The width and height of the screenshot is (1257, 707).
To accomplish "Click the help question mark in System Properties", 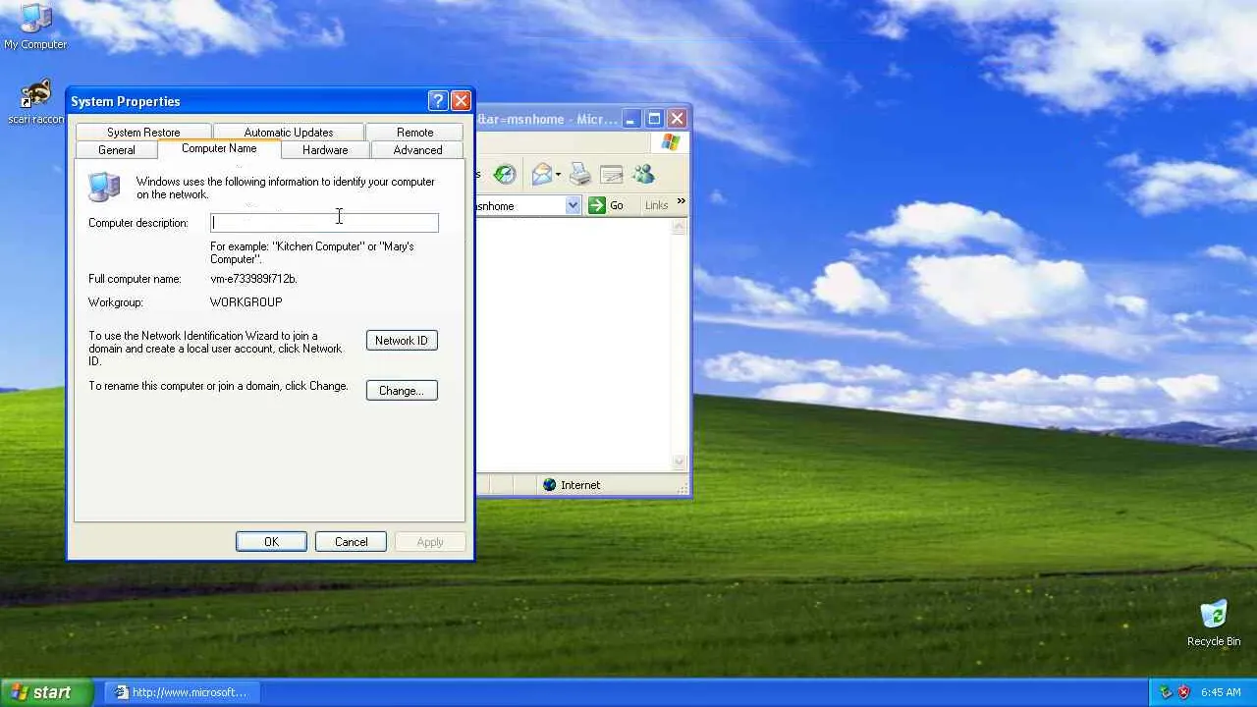I will pyautogui.click(x=438, y=100).
